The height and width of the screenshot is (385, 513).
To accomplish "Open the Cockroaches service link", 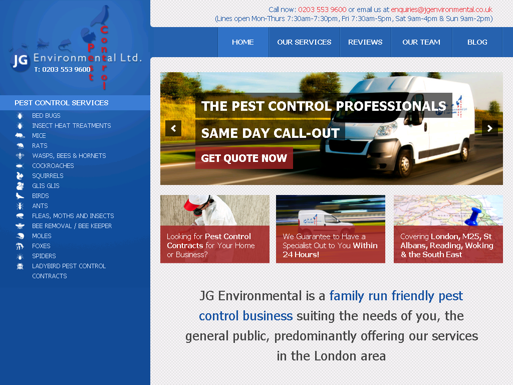I will coord(53,165).
